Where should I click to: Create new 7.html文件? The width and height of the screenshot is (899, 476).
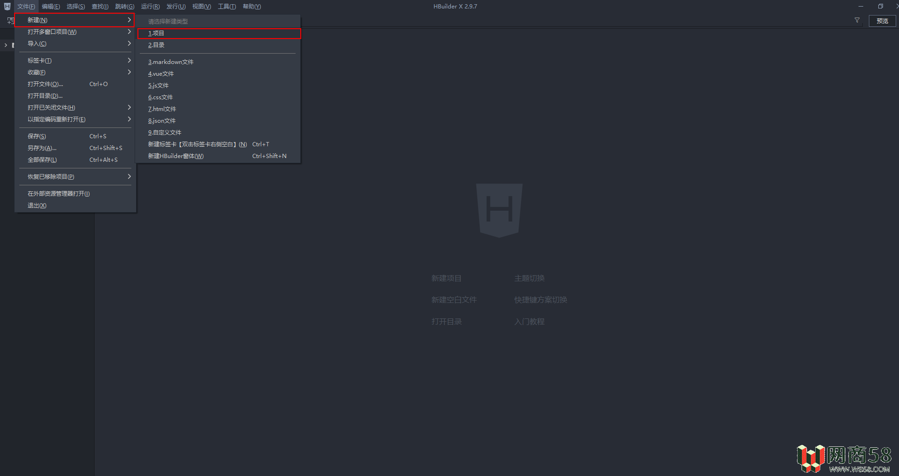(x=219, y=109)
